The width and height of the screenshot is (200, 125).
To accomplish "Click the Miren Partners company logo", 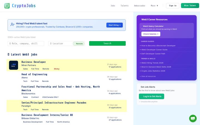I will 14,65.
